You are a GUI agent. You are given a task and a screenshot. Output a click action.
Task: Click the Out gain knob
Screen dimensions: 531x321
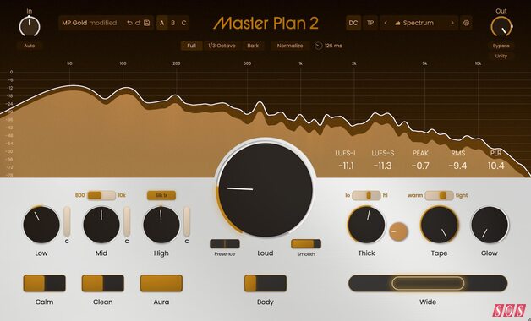tap(501, 26)
